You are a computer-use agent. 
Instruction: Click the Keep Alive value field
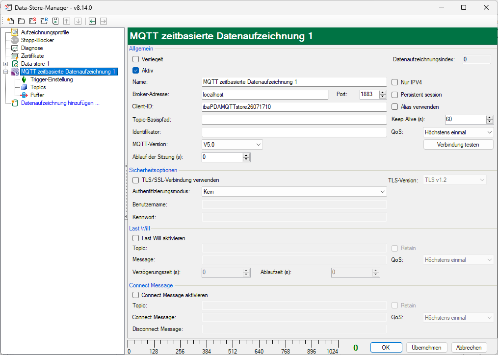(466, 119)
